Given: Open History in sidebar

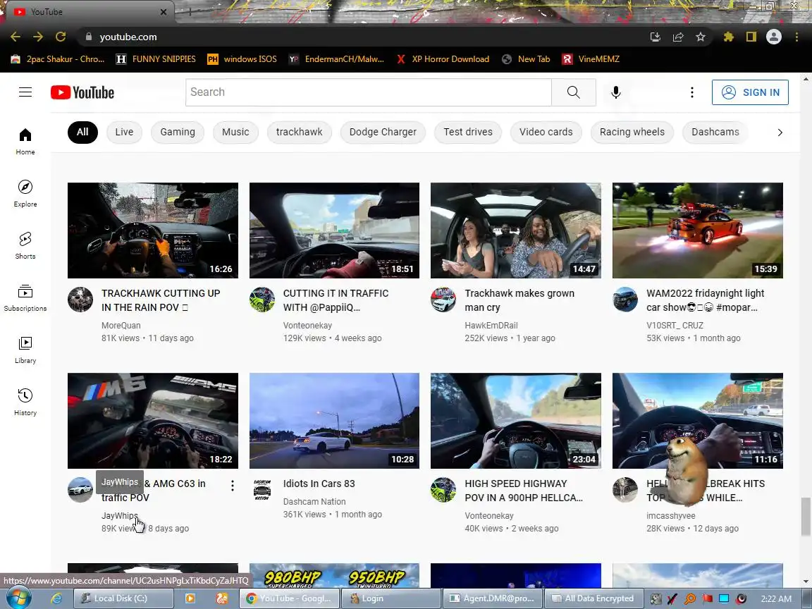Looking at the screenshot, I should 25,402.
